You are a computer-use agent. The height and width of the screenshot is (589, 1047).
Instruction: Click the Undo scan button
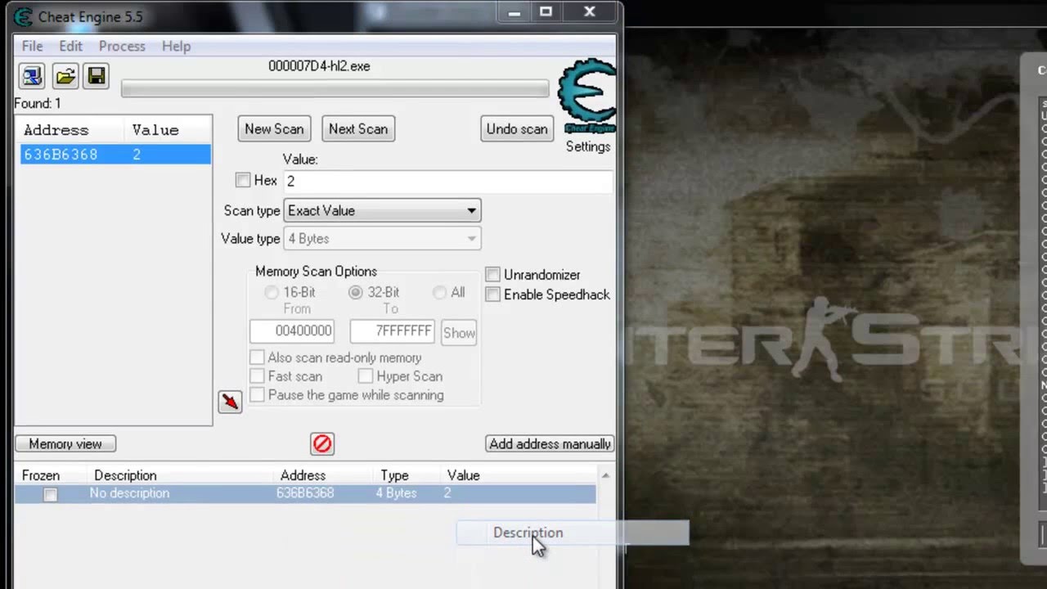tap(517, 129)
